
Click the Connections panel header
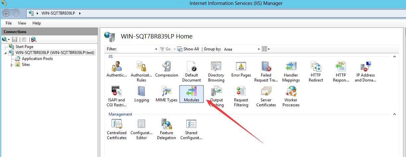pyautogui.click(x=49, y=32)
